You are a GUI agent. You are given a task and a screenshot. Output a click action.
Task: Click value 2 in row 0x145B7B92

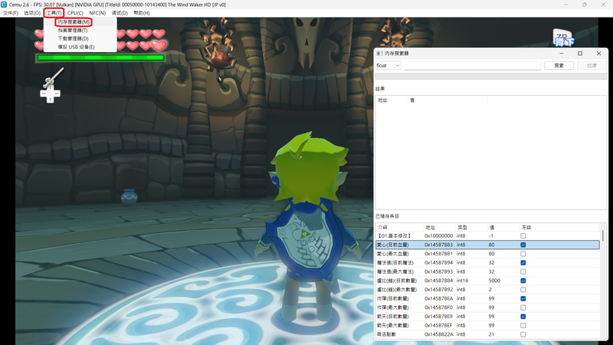tap(490, 290)
